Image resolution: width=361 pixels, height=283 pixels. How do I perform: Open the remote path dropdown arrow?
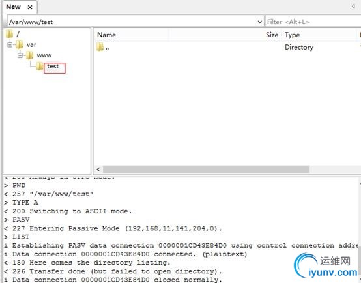[x=260, y=22]
